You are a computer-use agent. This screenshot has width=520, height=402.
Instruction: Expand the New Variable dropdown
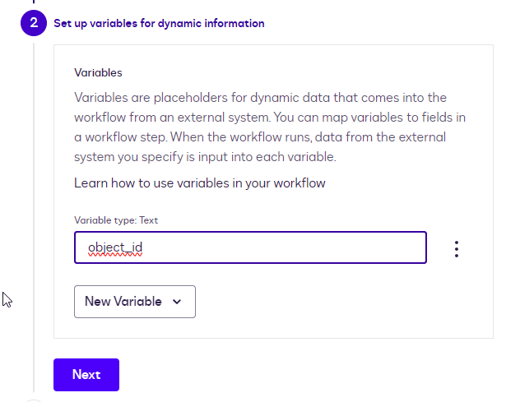click(x=135, y=302)
